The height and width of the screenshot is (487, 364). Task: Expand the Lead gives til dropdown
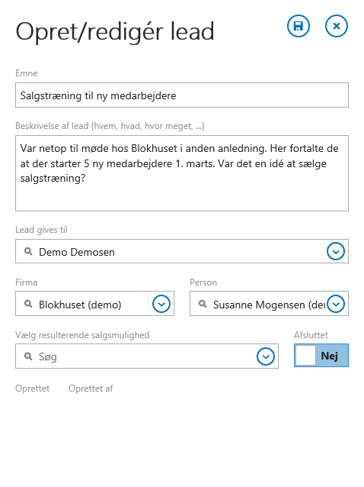point(336,251)
